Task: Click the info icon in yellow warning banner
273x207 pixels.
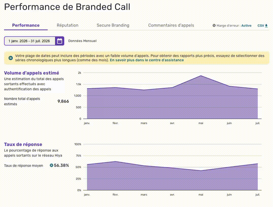Action: [11, 58]
